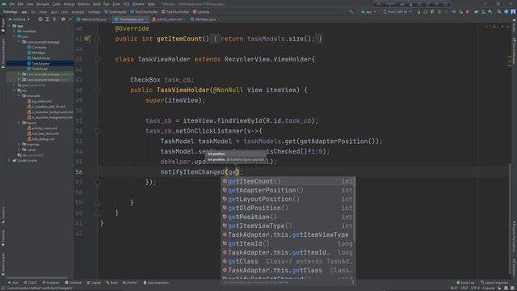Click the select opened file target icon
517x291 pixels.
coord(40,19)
